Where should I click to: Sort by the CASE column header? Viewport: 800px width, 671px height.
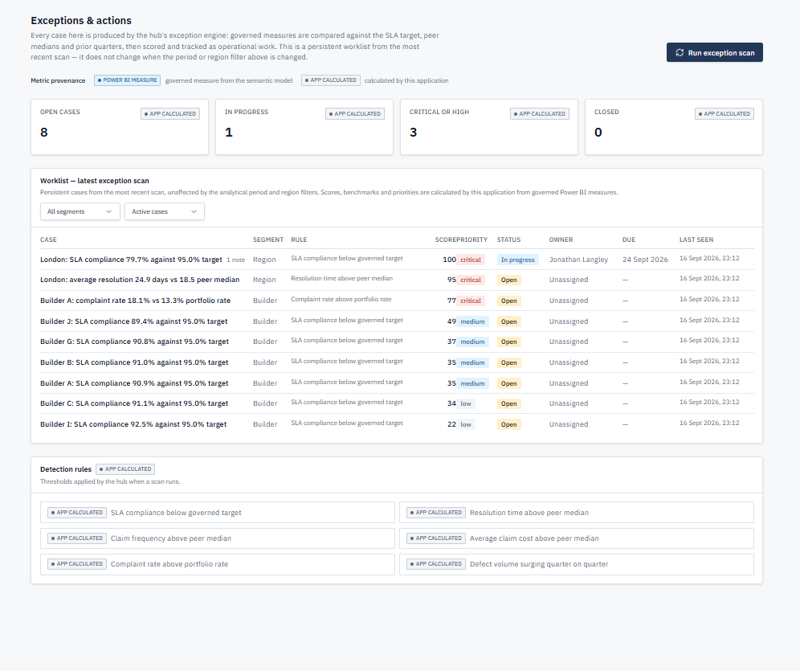click(x=48, y=239)
